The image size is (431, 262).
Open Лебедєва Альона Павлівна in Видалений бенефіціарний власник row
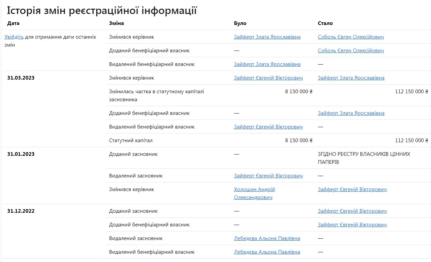pos(267,252)
